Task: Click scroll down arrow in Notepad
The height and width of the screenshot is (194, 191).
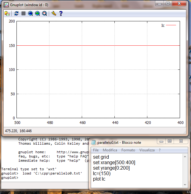Action: tap(185, 185)
